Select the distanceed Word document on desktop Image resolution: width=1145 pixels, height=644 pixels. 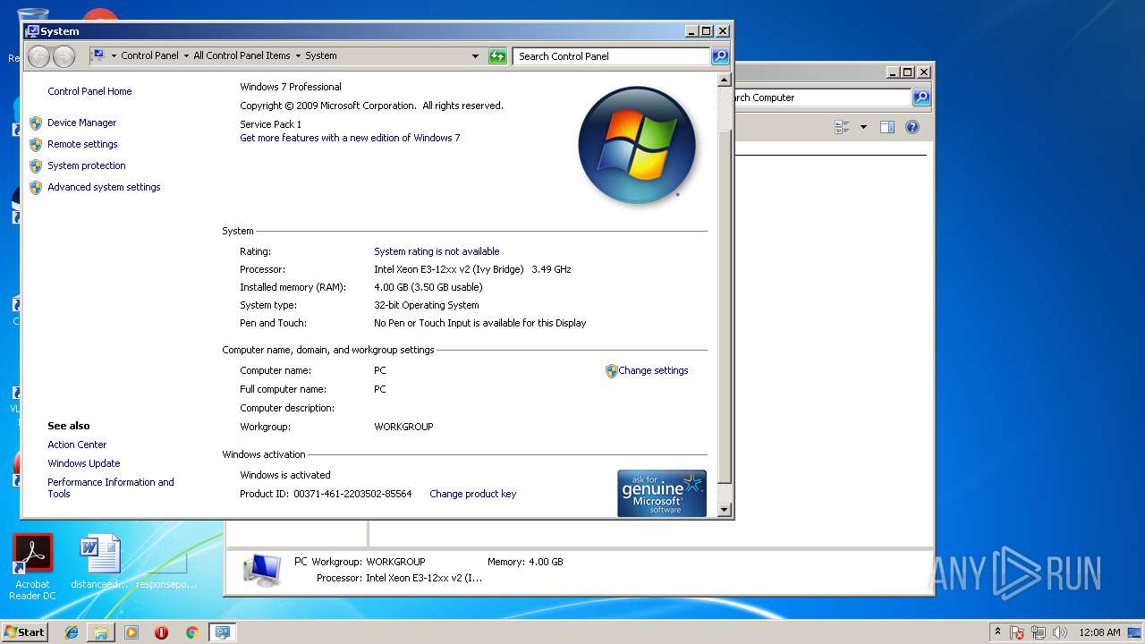[99, 563]
